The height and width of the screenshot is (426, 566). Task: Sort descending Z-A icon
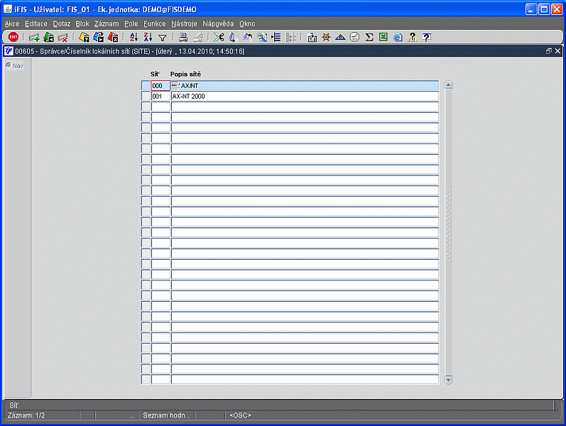tap(148, 37)
